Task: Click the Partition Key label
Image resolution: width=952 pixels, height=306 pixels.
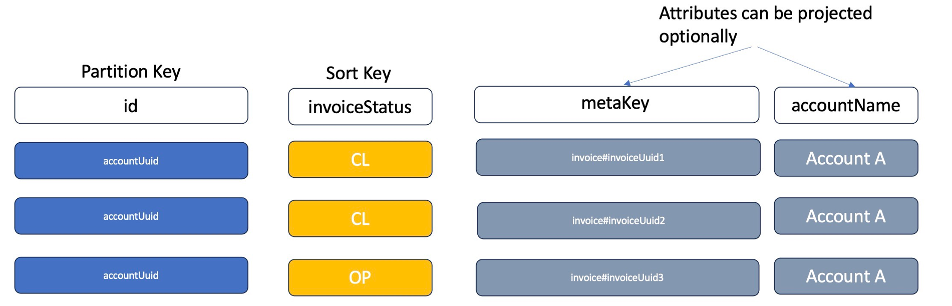Action: click(x=131, y=72)
